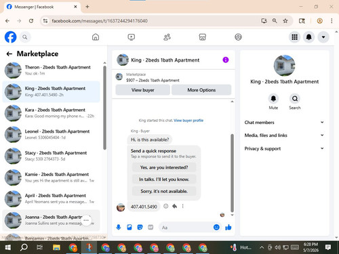Screen dimensions: 339x254
Task: Click the browser address bar URL
Action: click(100, 21)
